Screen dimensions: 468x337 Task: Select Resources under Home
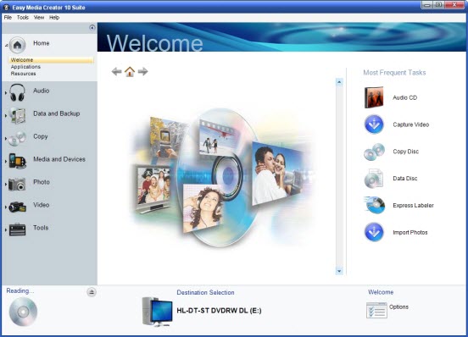coord(23,74)
